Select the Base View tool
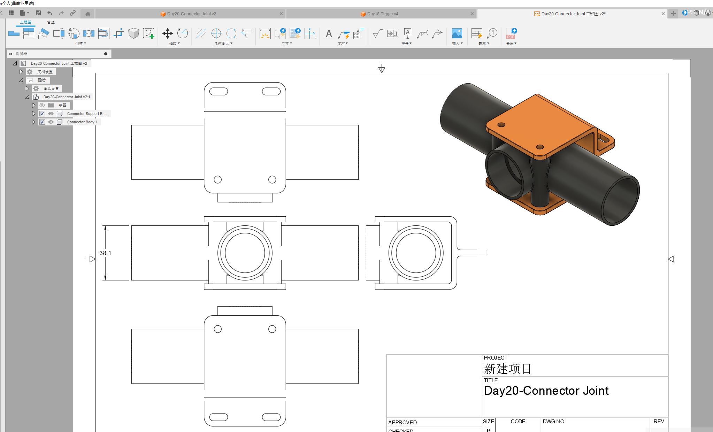This screenshot has width=713, height=432. [14, 33]
